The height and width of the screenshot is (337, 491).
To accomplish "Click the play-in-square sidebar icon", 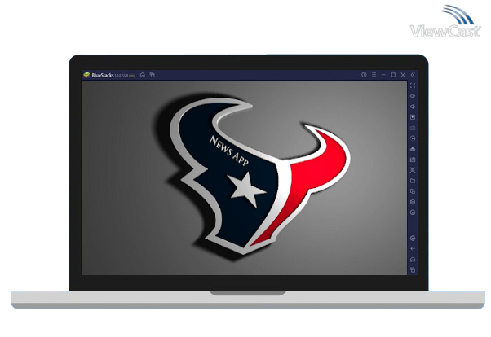I will pyautogui.click(x=413, y=117).
